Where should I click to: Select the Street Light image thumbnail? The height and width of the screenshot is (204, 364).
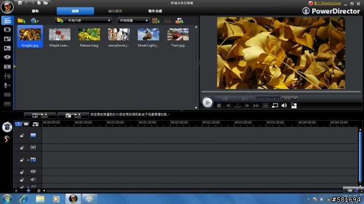148,37
